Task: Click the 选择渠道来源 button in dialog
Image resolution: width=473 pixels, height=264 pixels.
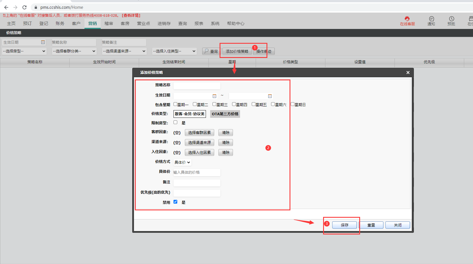Action: click(x=199, y=143)
